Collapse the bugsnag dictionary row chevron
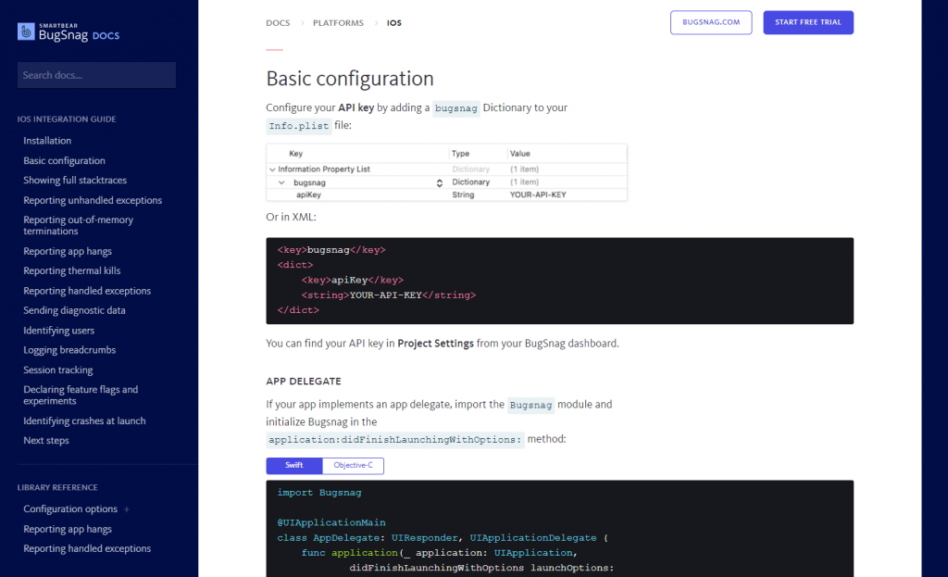The width and height of the screenshot is (948, 577). pos(281,182)
